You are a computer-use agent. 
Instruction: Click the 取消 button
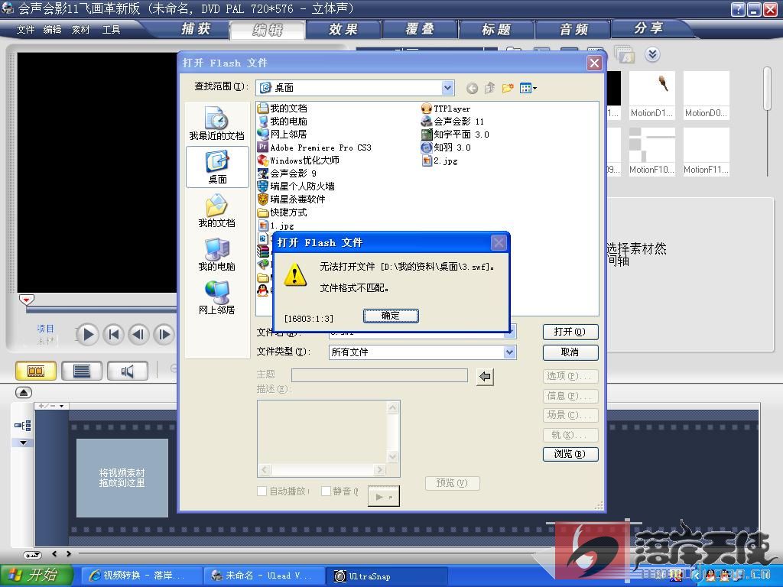pos(570,352)
